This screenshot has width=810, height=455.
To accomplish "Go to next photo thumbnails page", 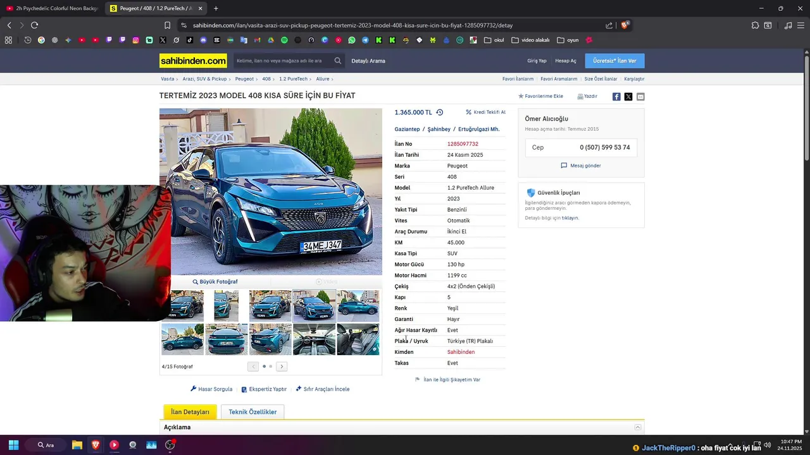I will click(x=282, y=367).
